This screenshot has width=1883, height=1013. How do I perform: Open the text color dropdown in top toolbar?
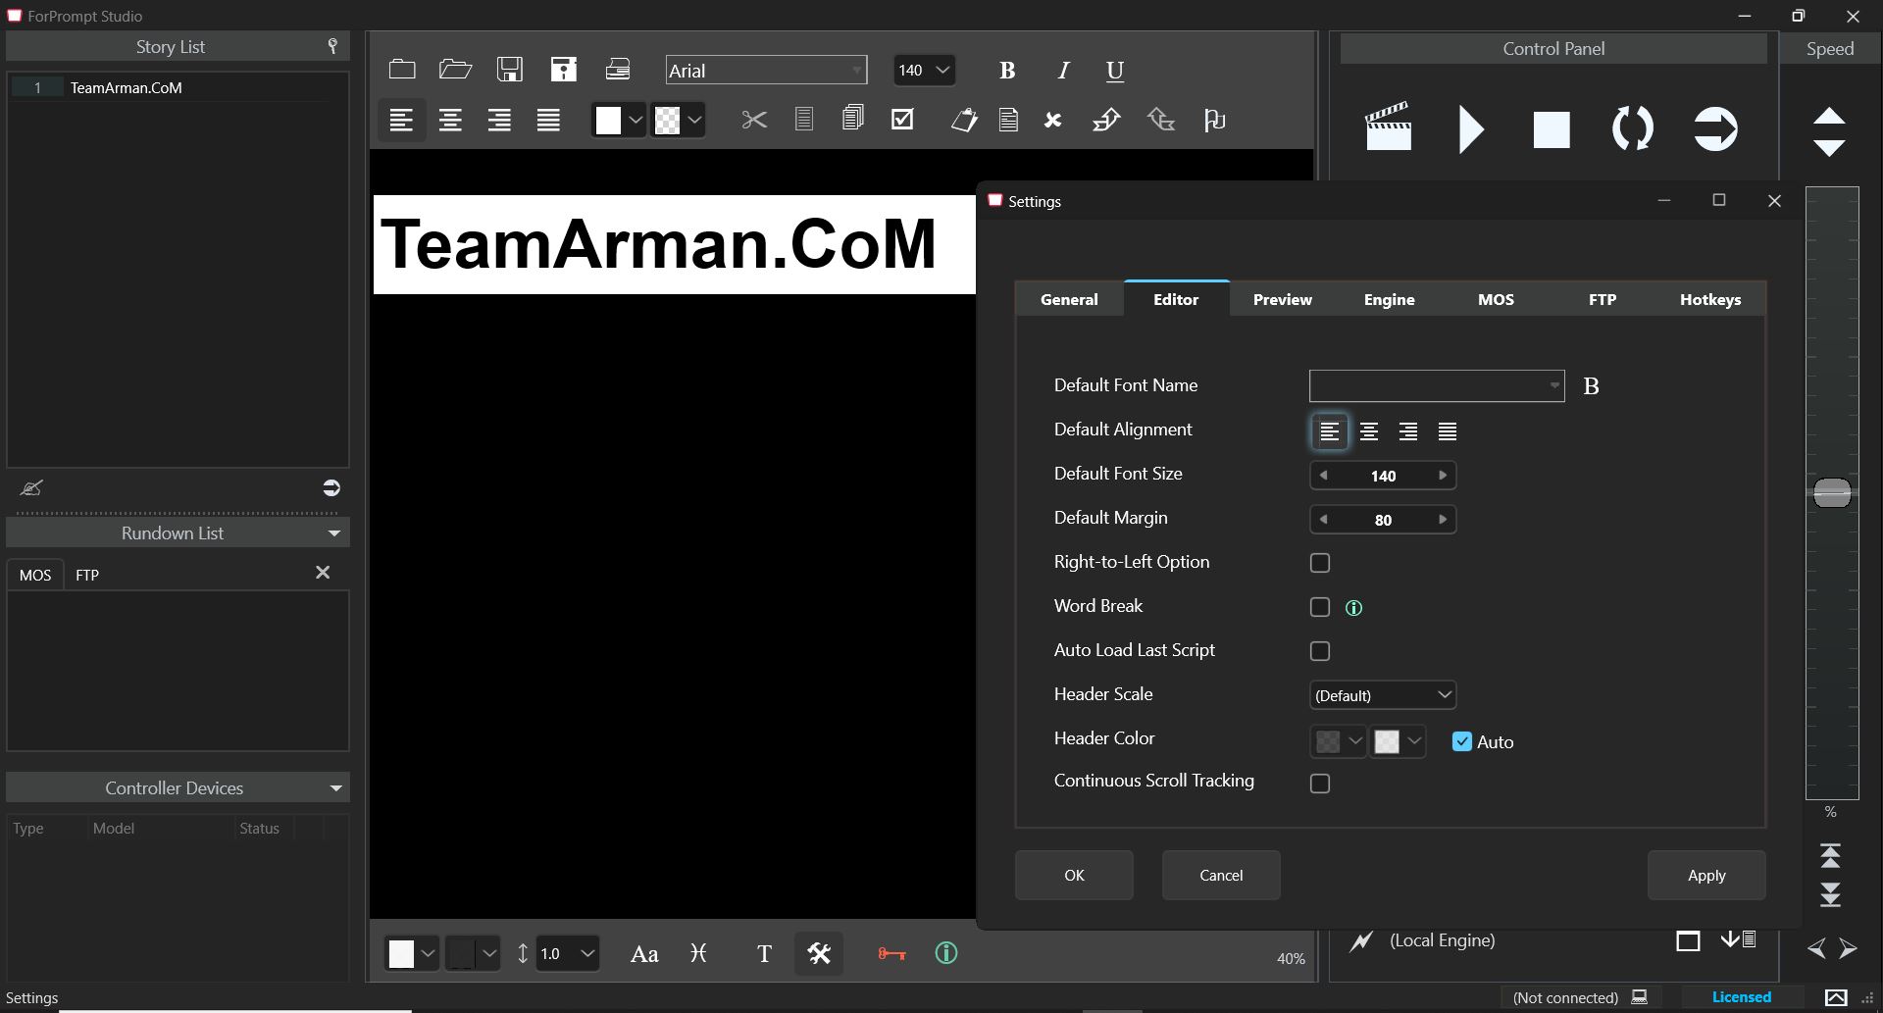[x=636, y=121]
